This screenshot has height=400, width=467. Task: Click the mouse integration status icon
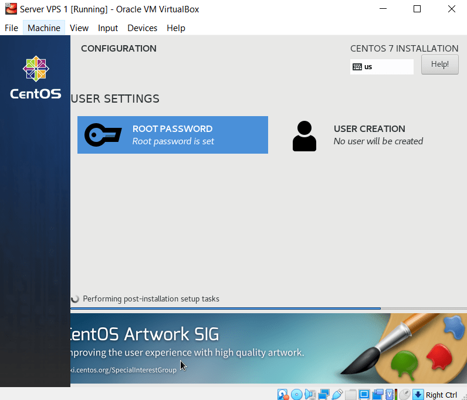[x=405, y=394]
